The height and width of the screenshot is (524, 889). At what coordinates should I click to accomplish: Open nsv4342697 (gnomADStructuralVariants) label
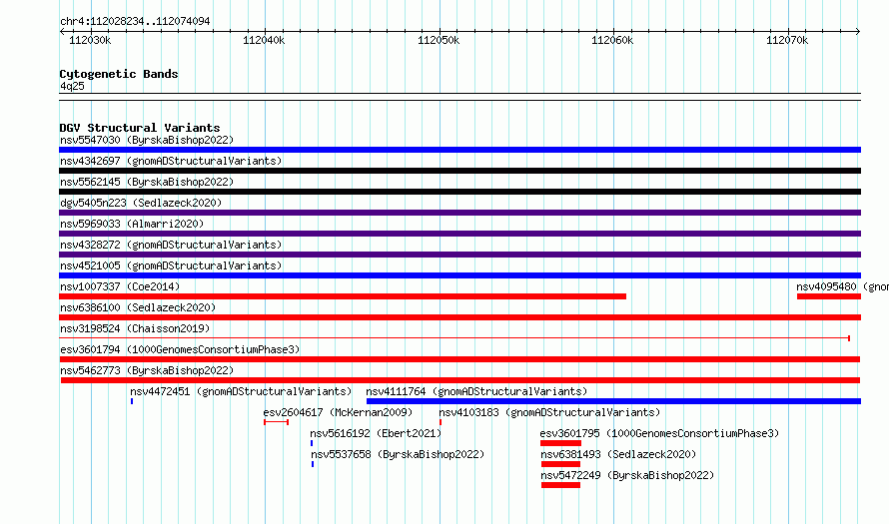(171, 161)
